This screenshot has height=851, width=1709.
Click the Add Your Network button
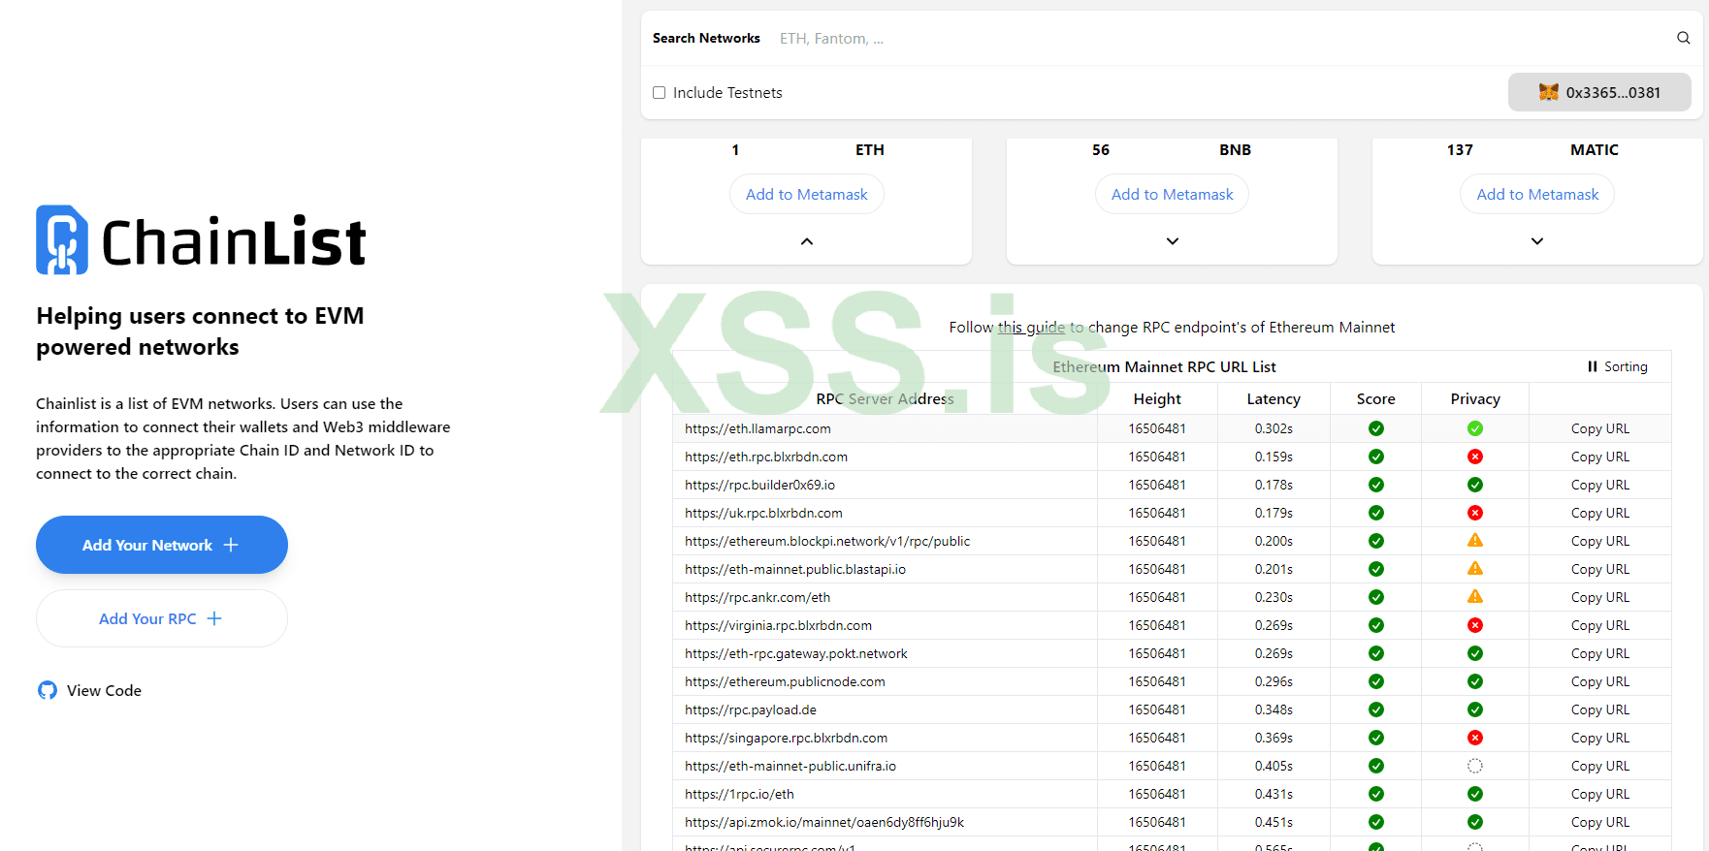pos(162,545)
